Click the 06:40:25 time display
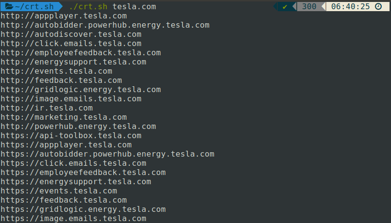The width and height of the screenshot is (391, 223). 350,6
